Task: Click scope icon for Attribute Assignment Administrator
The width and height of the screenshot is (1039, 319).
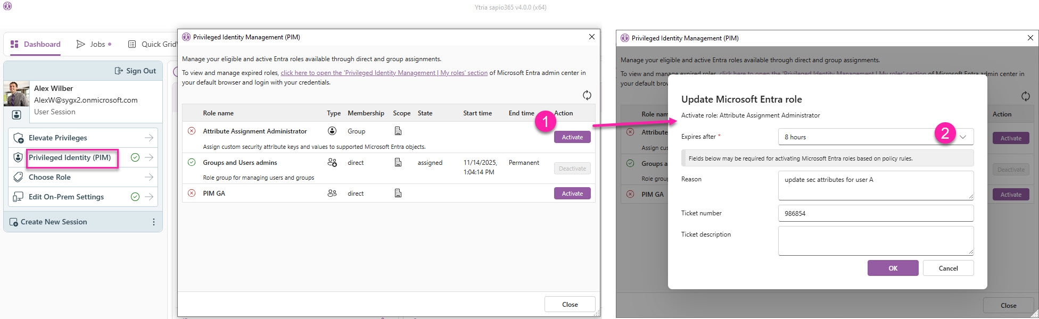Action: [x=398, y=131]
